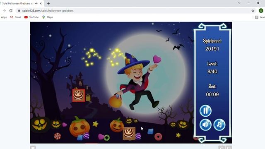Screen dimensions: 265x149
Task: Click the red donut candy
Action: pos(158,137)
